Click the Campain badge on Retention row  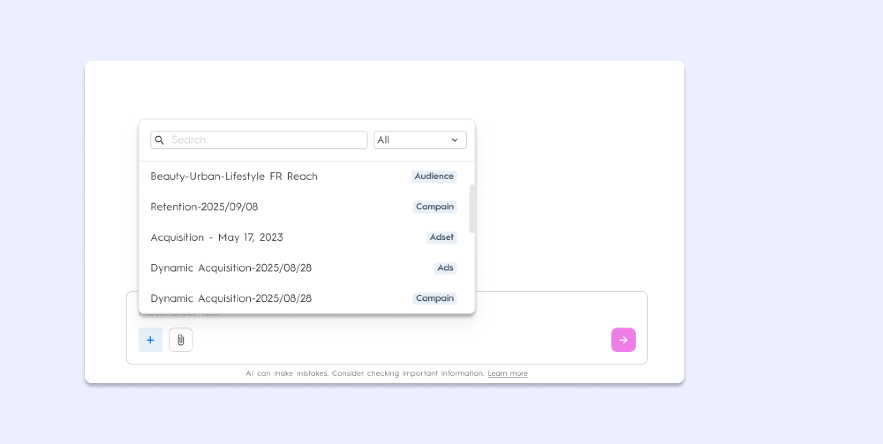click(434, 207)
